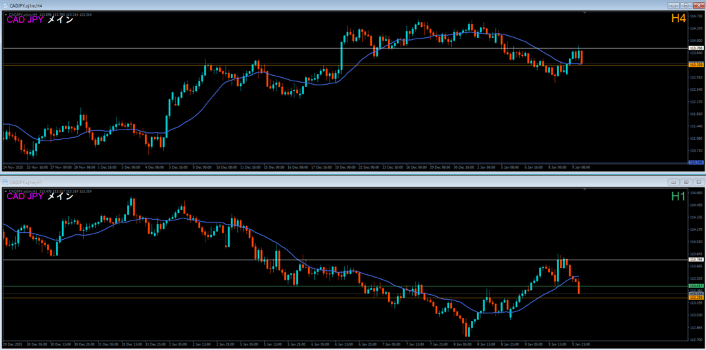The height and width of the screenshot is (350, 706).
Task: Click the green price tag on H1 price scale
Action: (x=696, y=286)
